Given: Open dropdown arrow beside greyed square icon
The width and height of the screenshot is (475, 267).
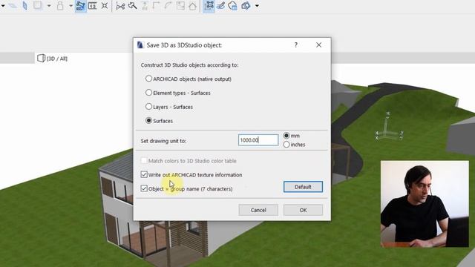Looking at the screenshot, I should pos(49,6).
